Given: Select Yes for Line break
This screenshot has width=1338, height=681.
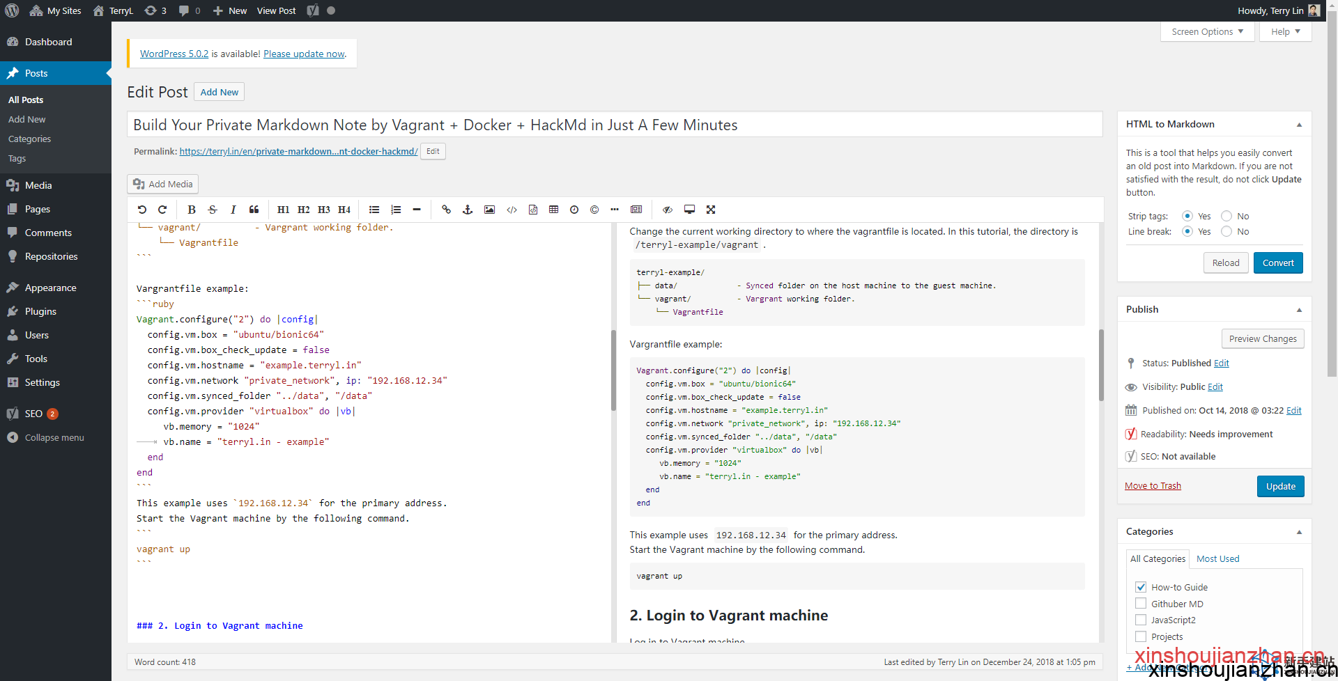Looking at the screenshot, I should coord(1187,231).
